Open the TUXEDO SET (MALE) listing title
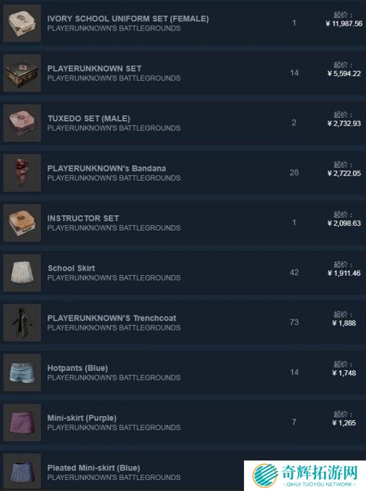The width and height of the screenshot is (366, 491). 89,119
